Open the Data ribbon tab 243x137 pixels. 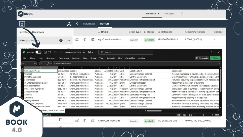85,58
